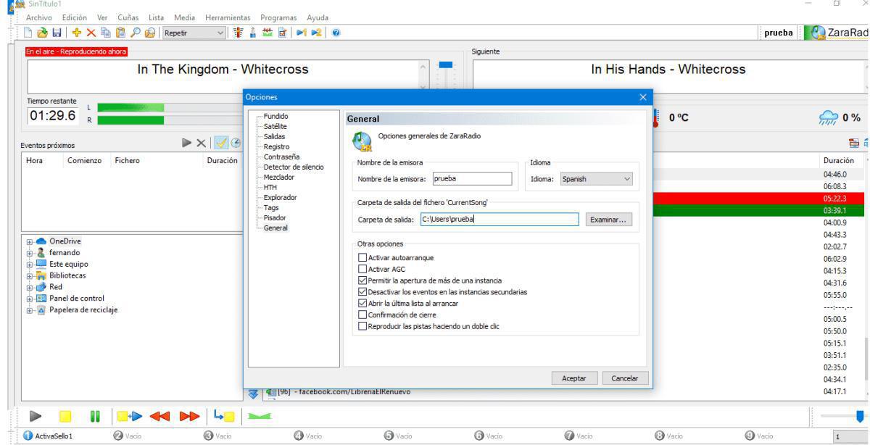This screenshot has height=445, width=870.
Task: Check the Confirmación de cierre option
Action: pyautogui.click(x=363, y=315)
